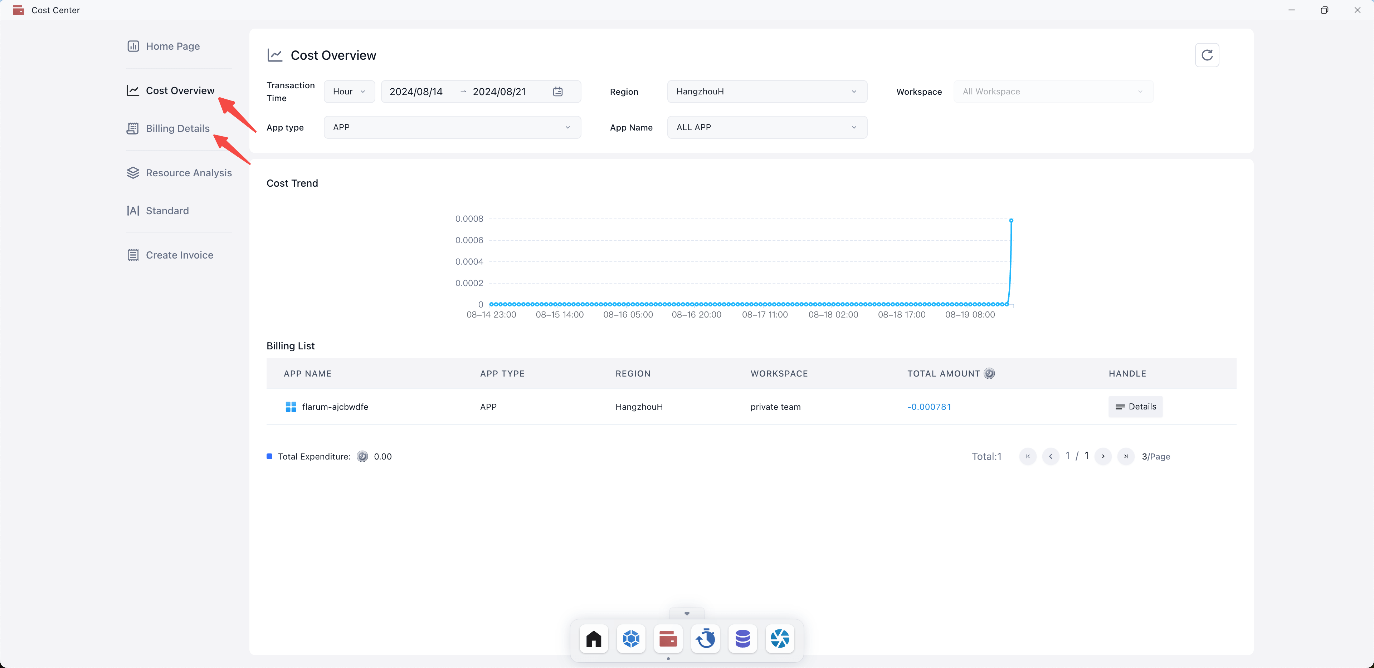Open Resource Analysis in sidebar
This screenshot has height=668, width=1374.
click(188, 173)
